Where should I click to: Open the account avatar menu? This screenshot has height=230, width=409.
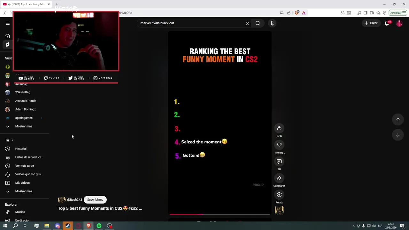coord(399,23)
